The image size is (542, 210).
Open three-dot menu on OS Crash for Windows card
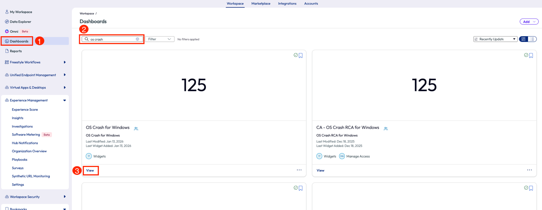click(x=299, y=170)
